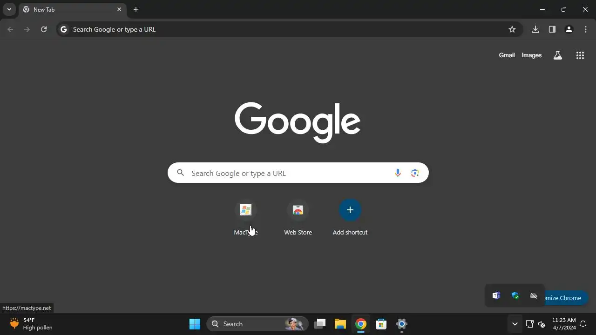Toggle the Chrome side panel
This screenshot has height=335, width=596.
pos(552,29)
